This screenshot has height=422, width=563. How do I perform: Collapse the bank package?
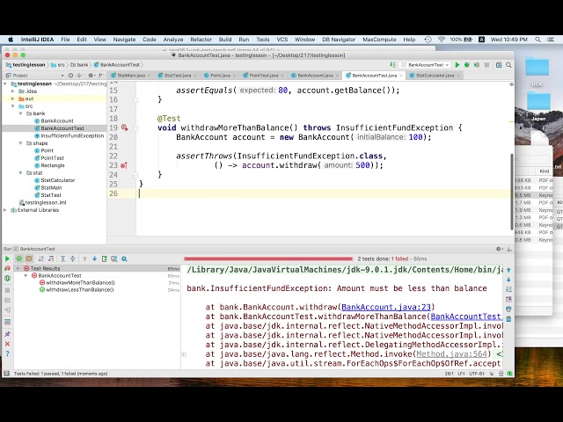point(20,113)
